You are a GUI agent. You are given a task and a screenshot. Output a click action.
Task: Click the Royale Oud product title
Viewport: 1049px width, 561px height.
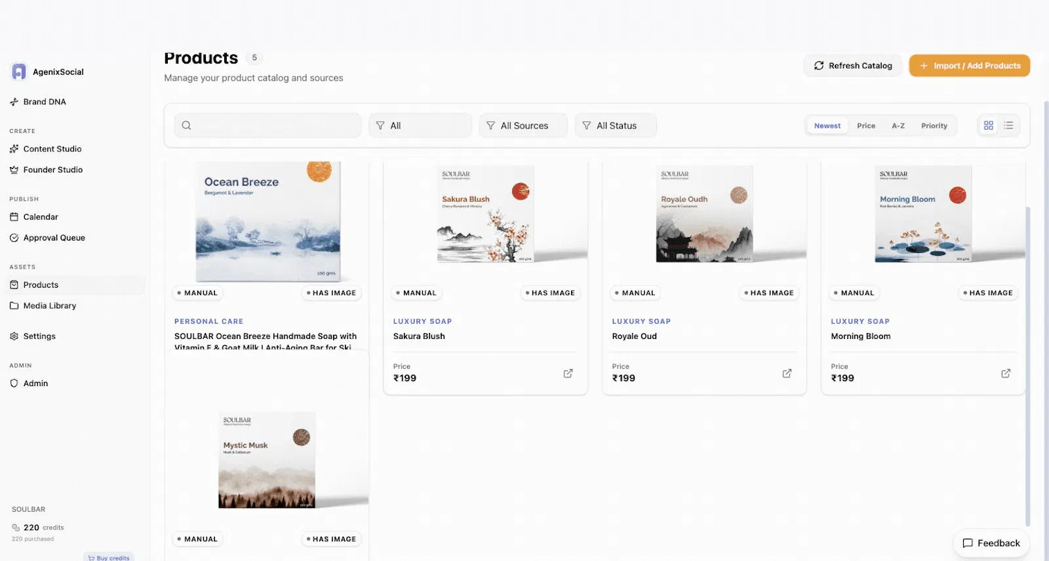point(634,336)
